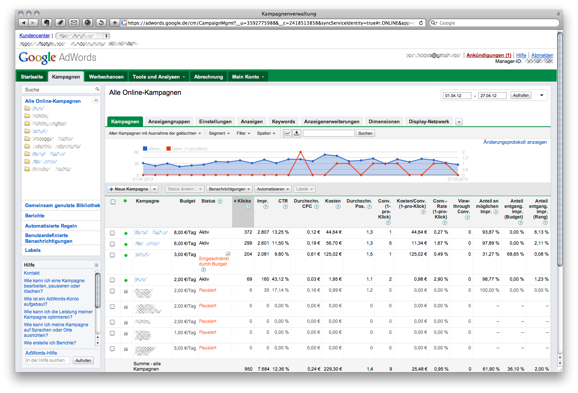Viewport: 578px width, 393px height.
Task: Open the Benachrichtigungen dropdown
Action: click(229, 189)
